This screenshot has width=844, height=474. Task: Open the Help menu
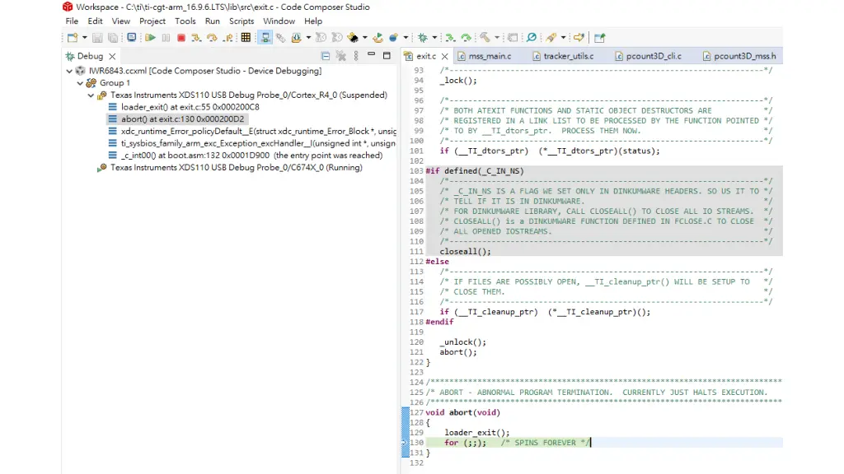pyautogui.click(x=313, y=21)
